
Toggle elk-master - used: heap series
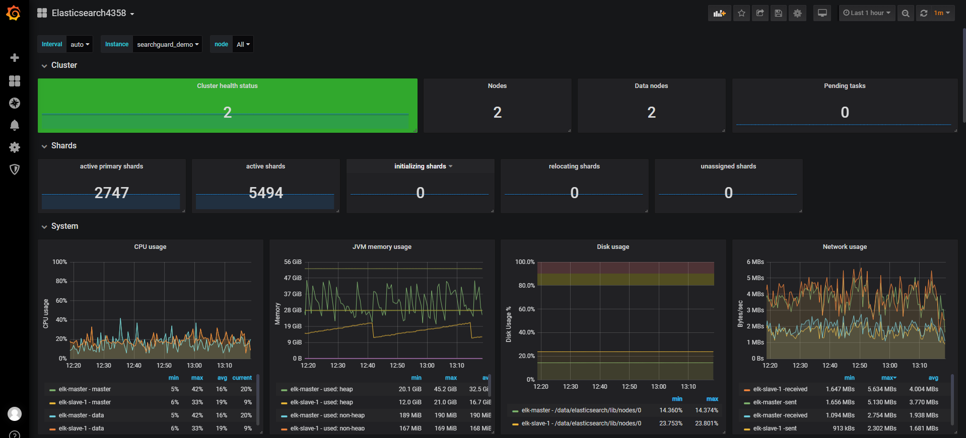coord(321,389)
